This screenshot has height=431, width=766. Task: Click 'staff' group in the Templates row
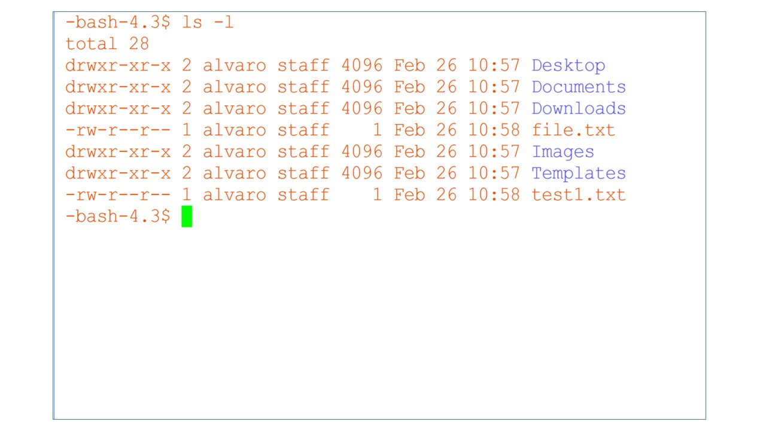coord(303,173)
